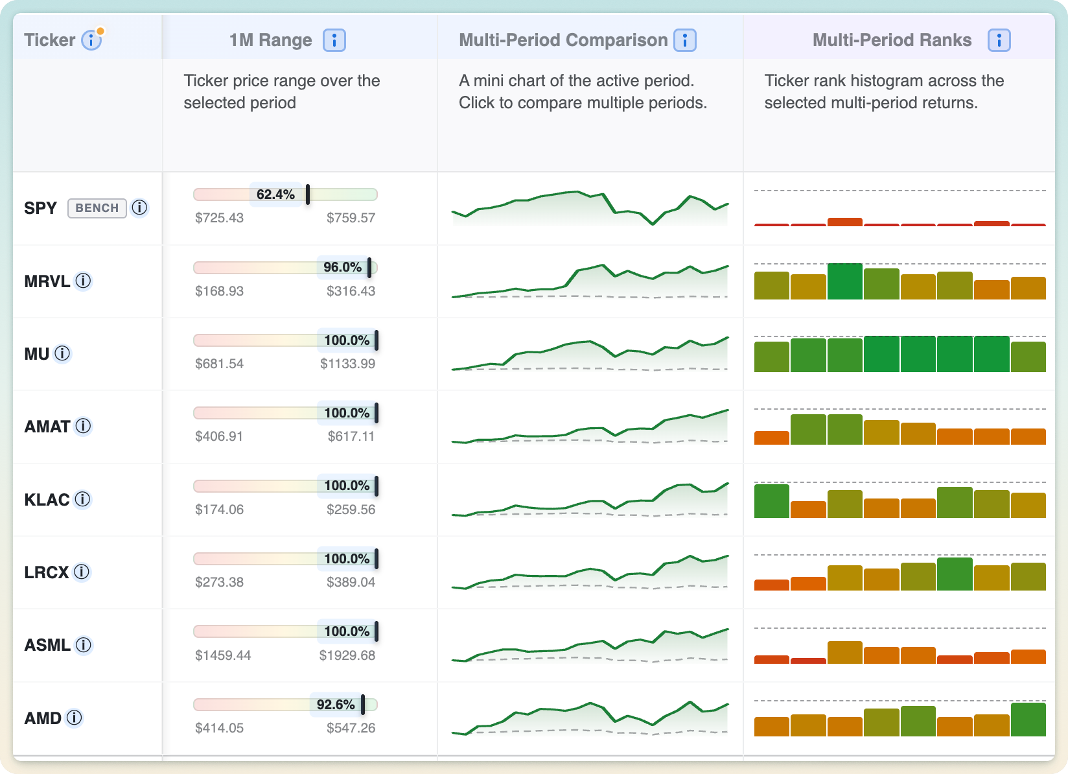Screen dimensions: 1068x774
Task: Show info for KLAC ticker
Action: [x=82, y=500]
